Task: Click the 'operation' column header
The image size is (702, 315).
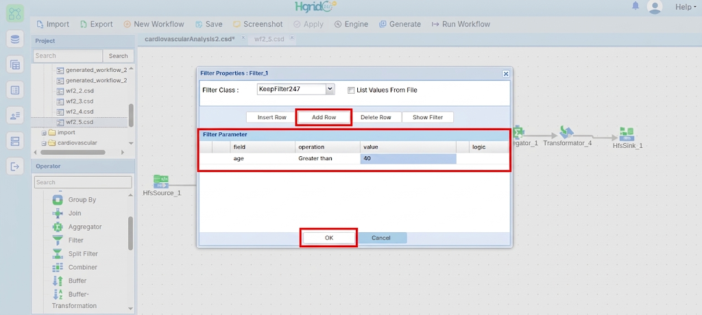Action: point(327,147)
